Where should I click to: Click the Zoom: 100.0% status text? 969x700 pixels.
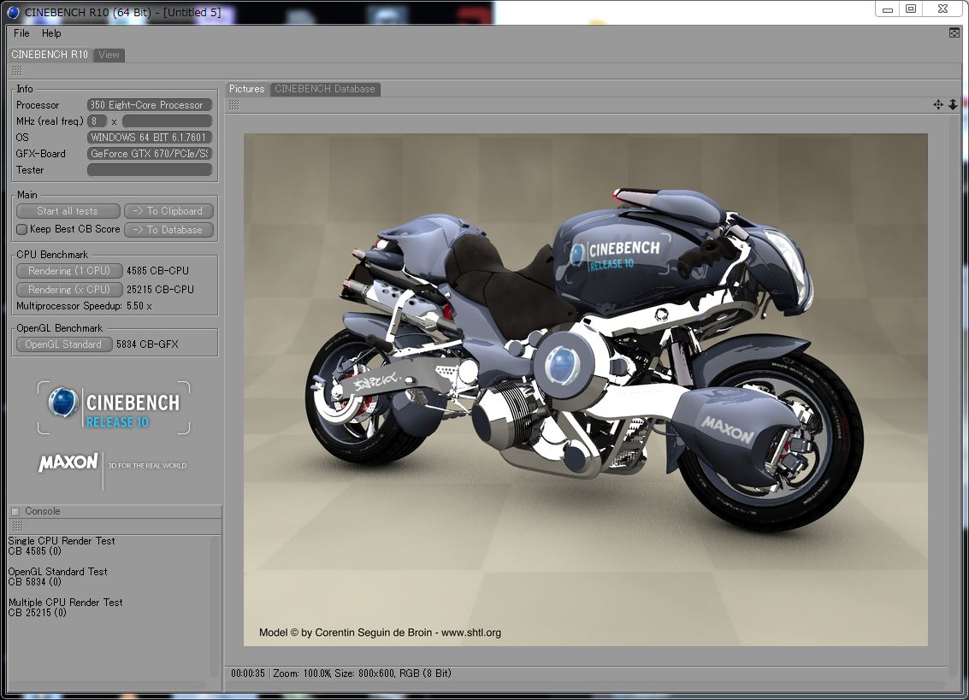click(302, 674)
